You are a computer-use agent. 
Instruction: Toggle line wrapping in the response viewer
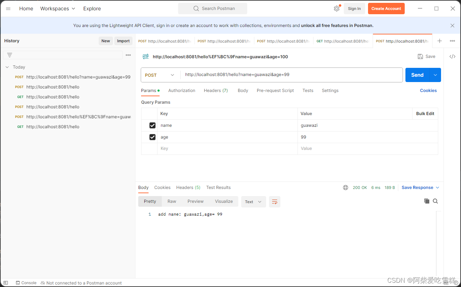tap(274, 201)
